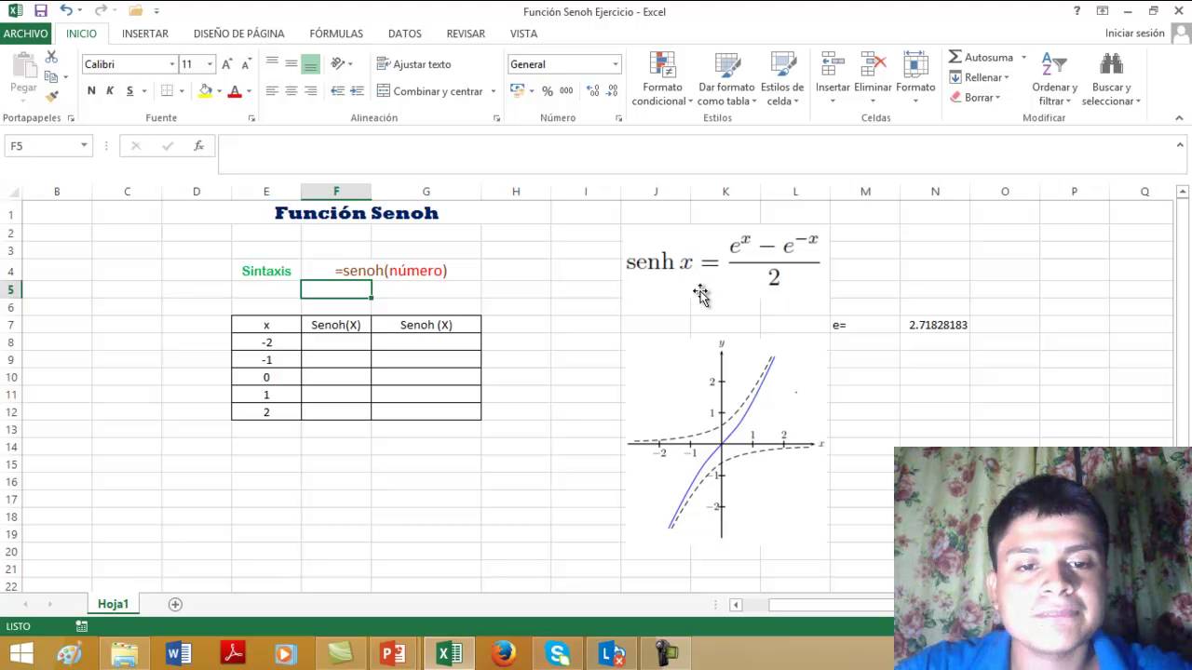
Task: Open the Help question mark icon
Action: pos(1077,11)
